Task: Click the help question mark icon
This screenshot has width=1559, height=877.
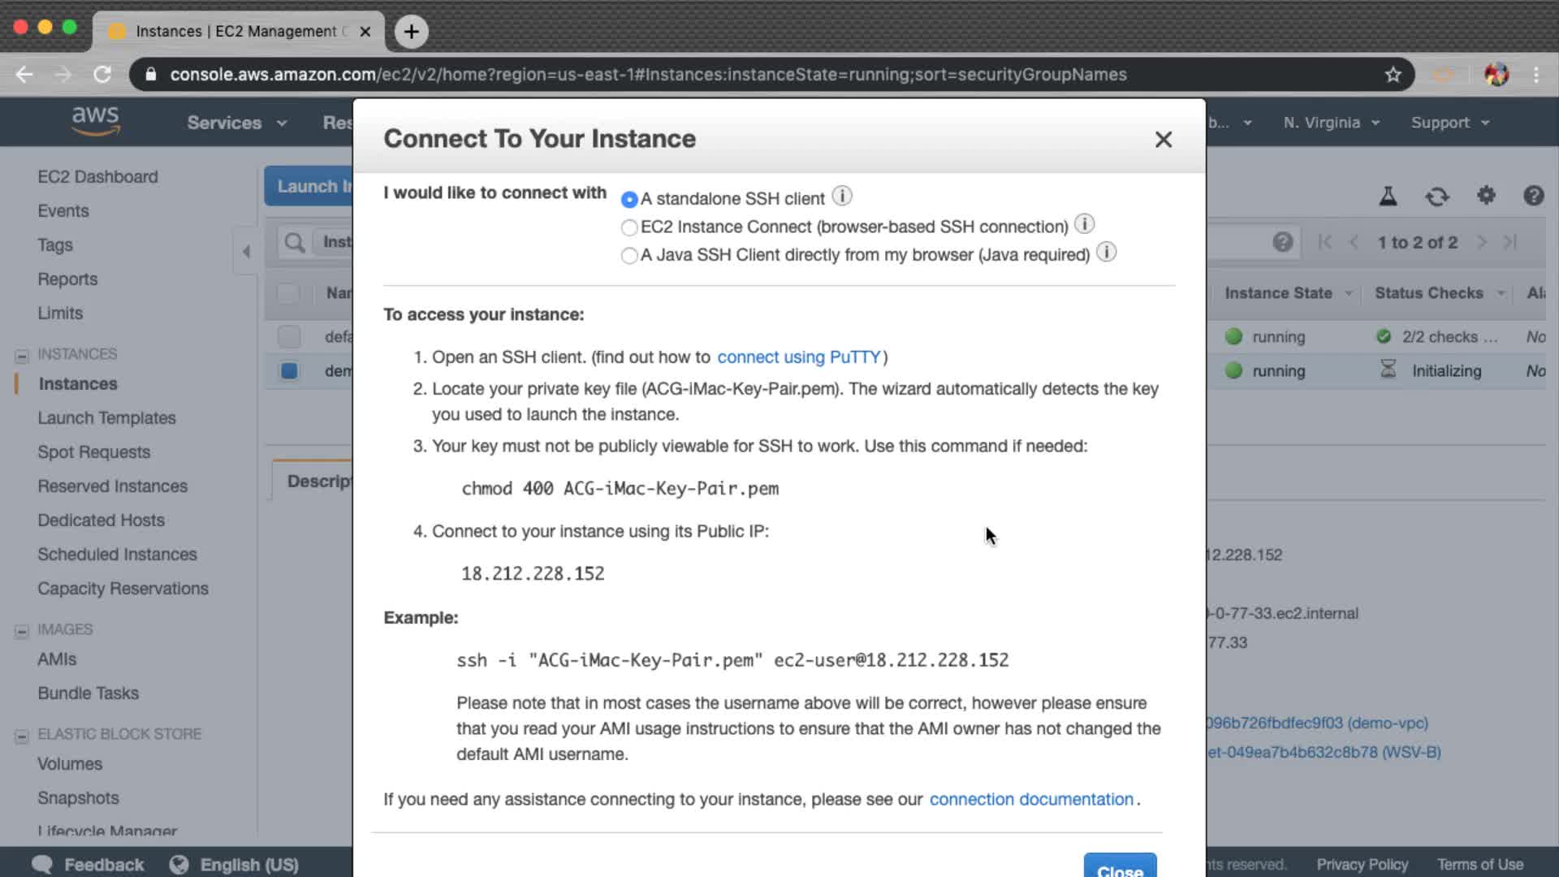Action: click(x=1533, y=196)
